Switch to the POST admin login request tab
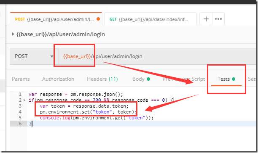258x153 pixels. tap(56, 19)
